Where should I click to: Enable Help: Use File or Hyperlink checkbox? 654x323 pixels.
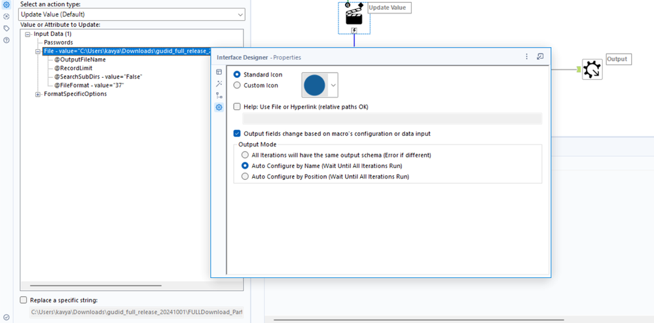point(237,107)
